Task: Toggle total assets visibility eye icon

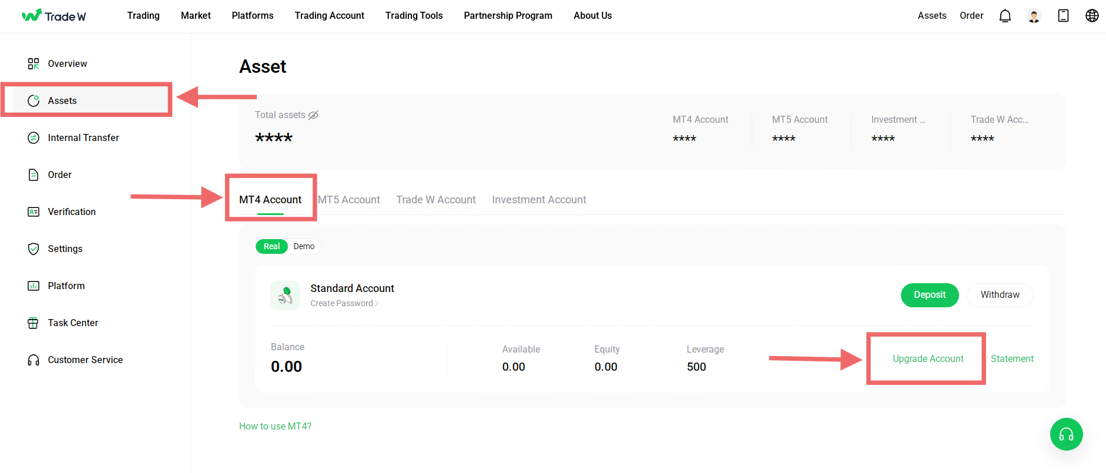Action: 313,115
